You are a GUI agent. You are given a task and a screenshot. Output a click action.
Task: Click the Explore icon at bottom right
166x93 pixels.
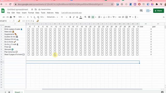click(162, 92)
